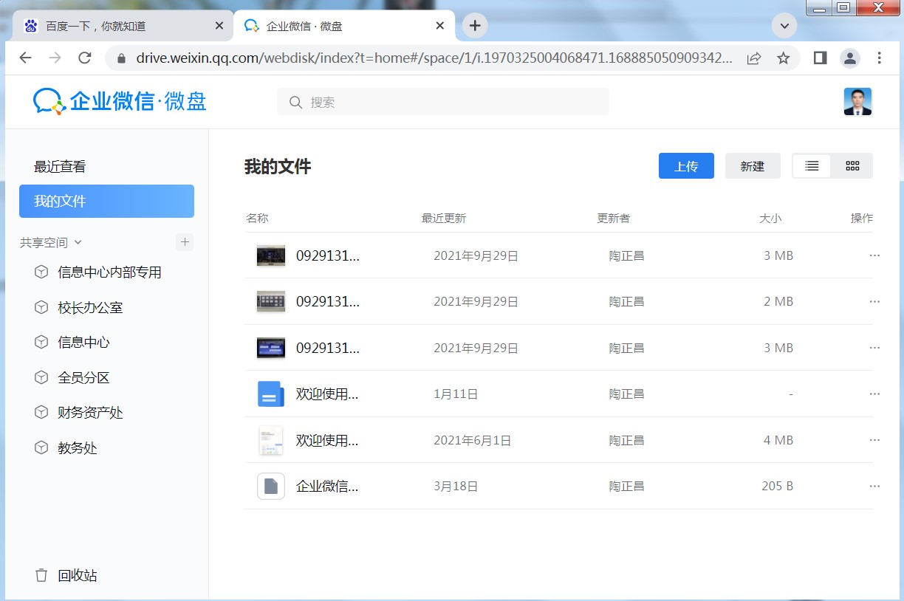This screenshot has width=904, height=601.
Task: Switch to the list view layout
Action: coord(812,166)
